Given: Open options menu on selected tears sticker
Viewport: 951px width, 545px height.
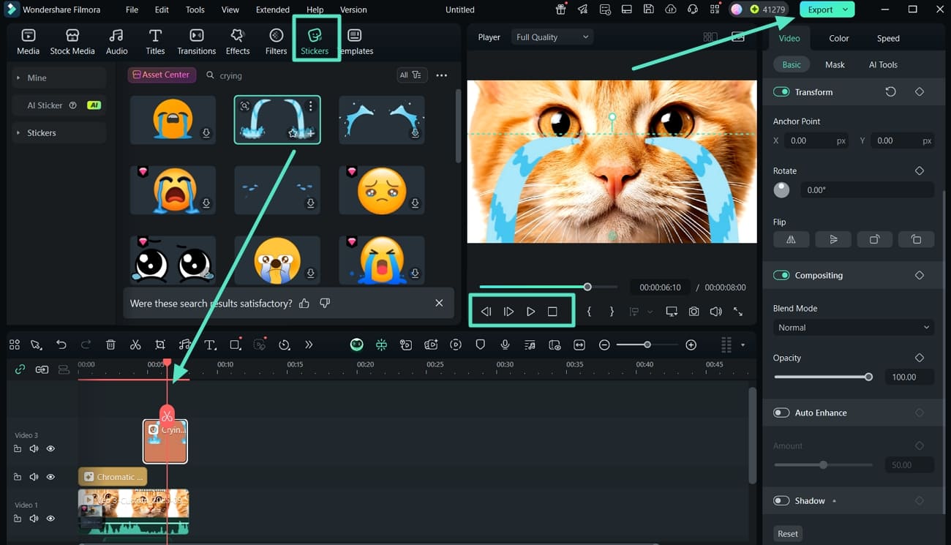Looking at the screenshot, I should click(311, 107).
